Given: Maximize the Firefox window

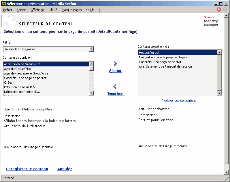Looking at the screenshot, I should coord(220,4).
